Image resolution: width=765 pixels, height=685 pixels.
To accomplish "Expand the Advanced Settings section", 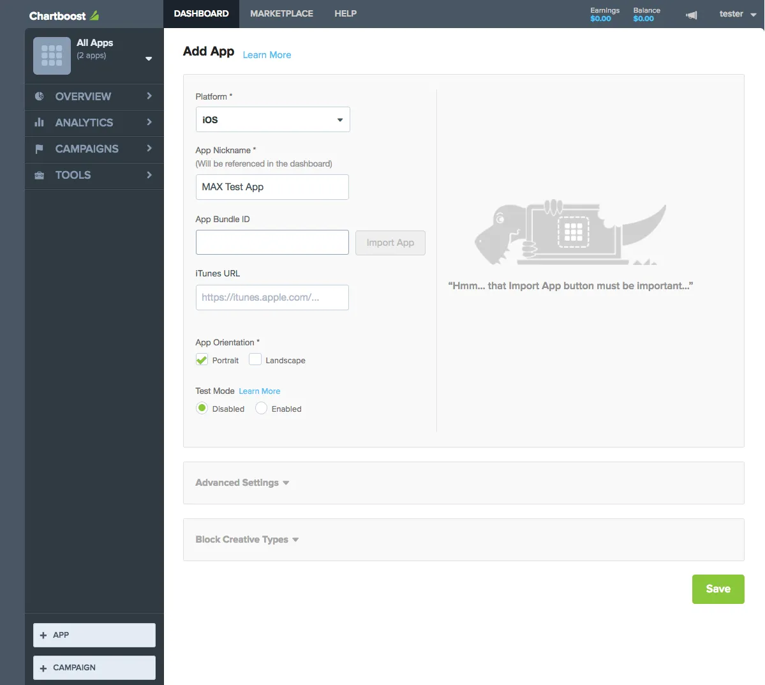I will [242, 483].
